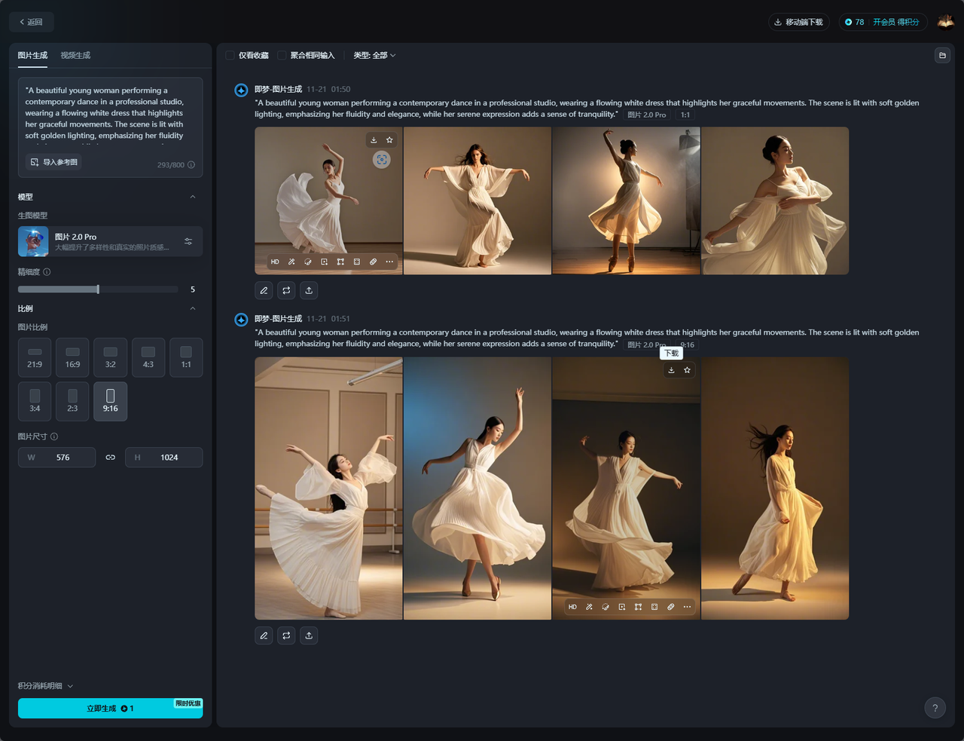
Task: Select the 3:4 aspect ratio
Action: (x=35, y=401)
